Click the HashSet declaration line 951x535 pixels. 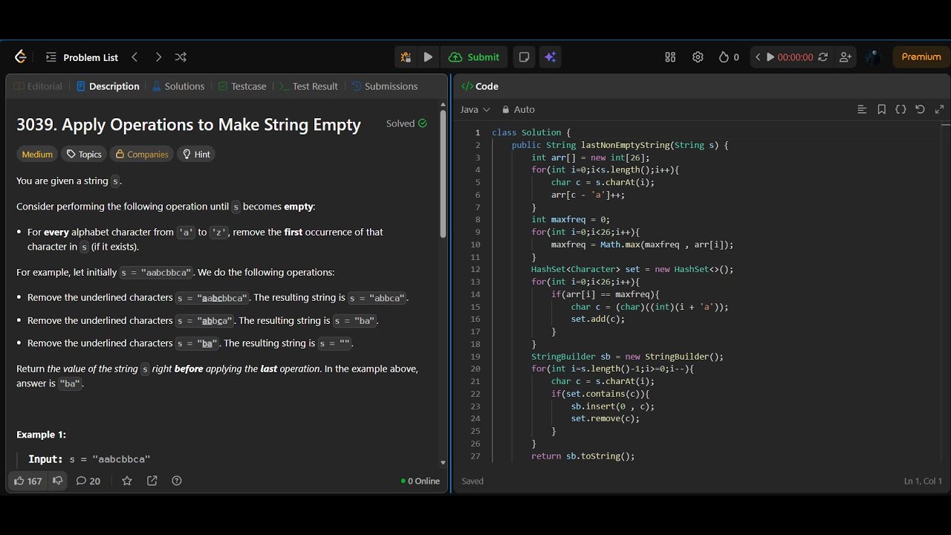tap(632, 269)
